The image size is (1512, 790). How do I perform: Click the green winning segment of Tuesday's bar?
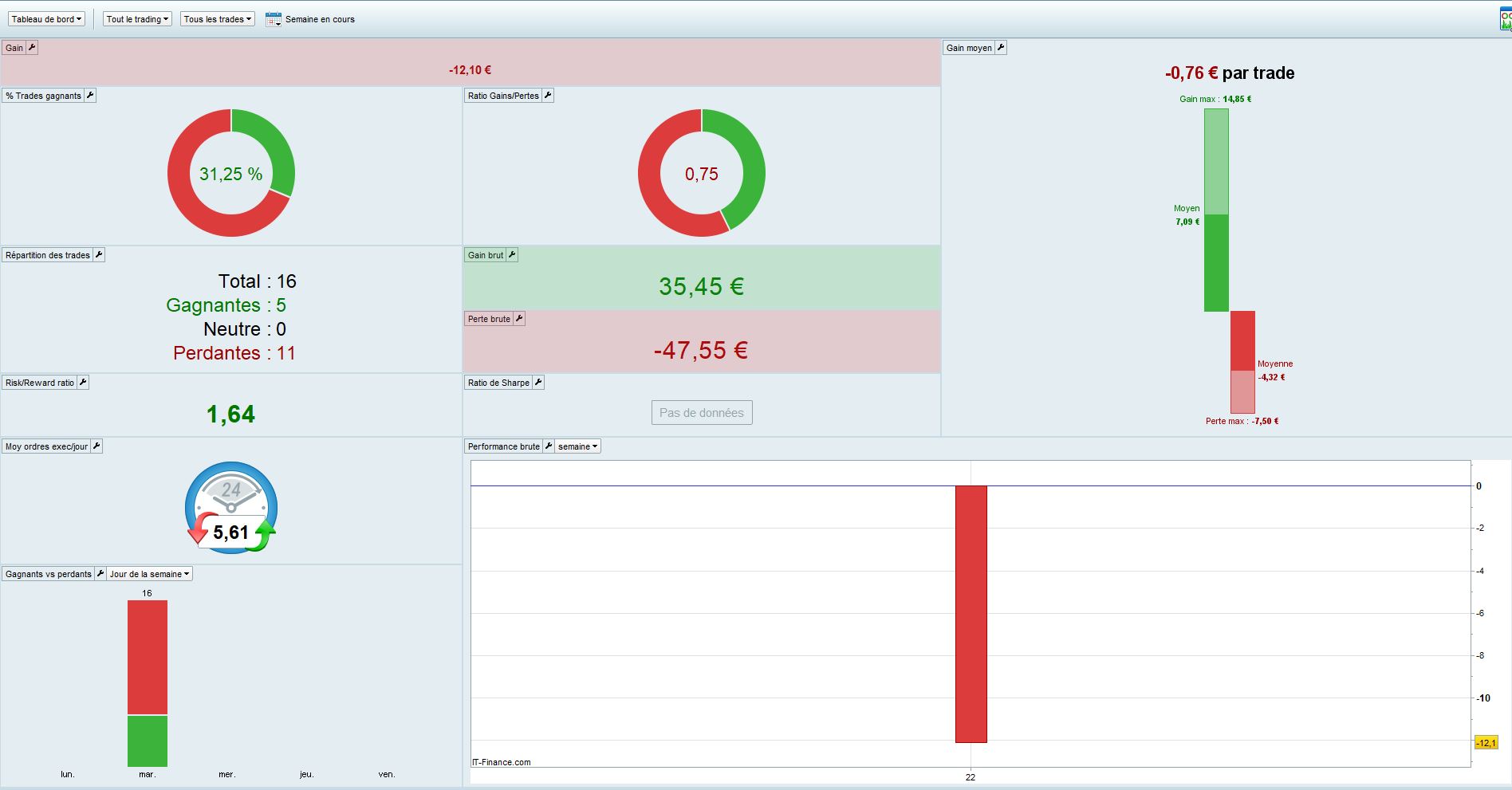[x=148, y=741]
